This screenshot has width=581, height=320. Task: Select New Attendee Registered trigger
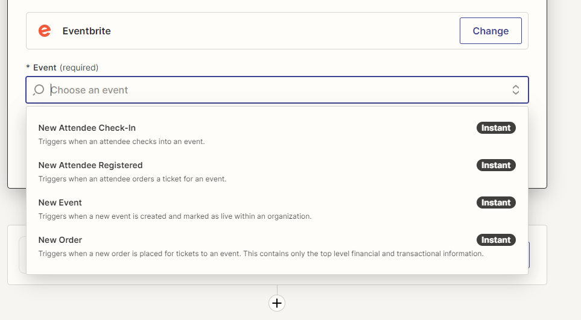pyautogui.click(x=277, y=172)
